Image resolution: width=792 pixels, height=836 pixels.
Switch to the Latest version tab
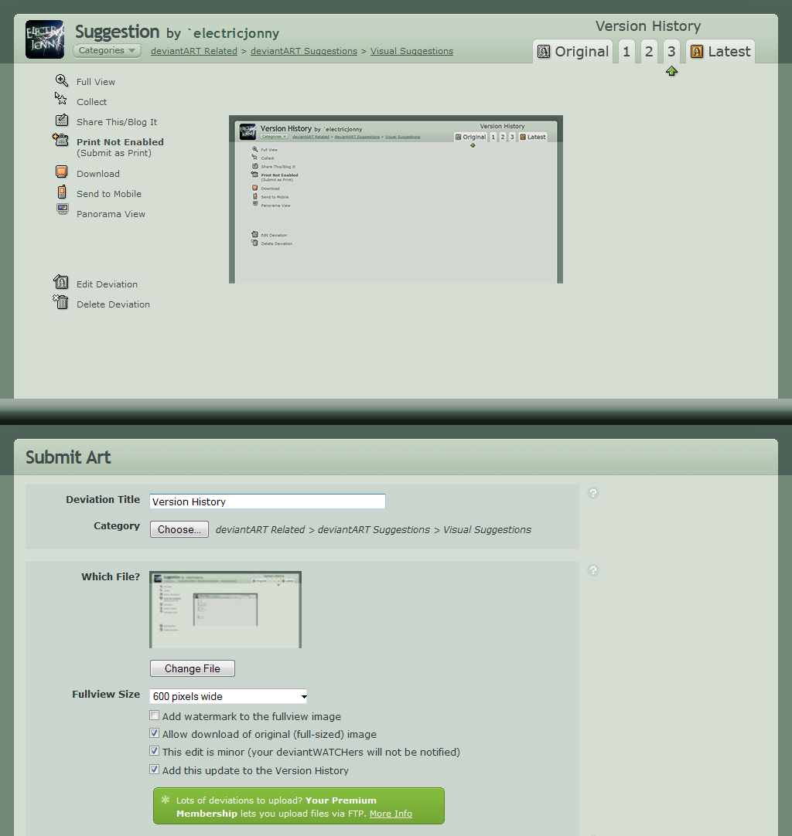(721, 52)
